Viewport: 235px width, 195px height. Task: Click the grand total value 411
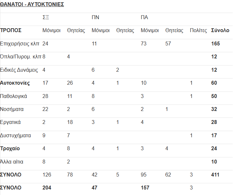point(215,175)
